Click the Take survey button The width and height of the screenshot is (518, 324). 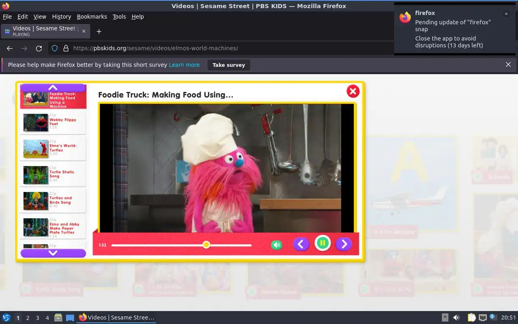pos(229,65)
